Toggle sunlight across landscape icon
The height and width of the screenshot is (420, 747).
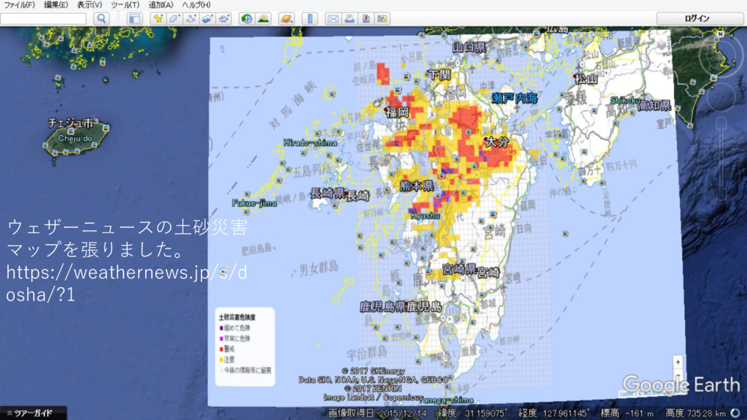(x=263, y=18)
